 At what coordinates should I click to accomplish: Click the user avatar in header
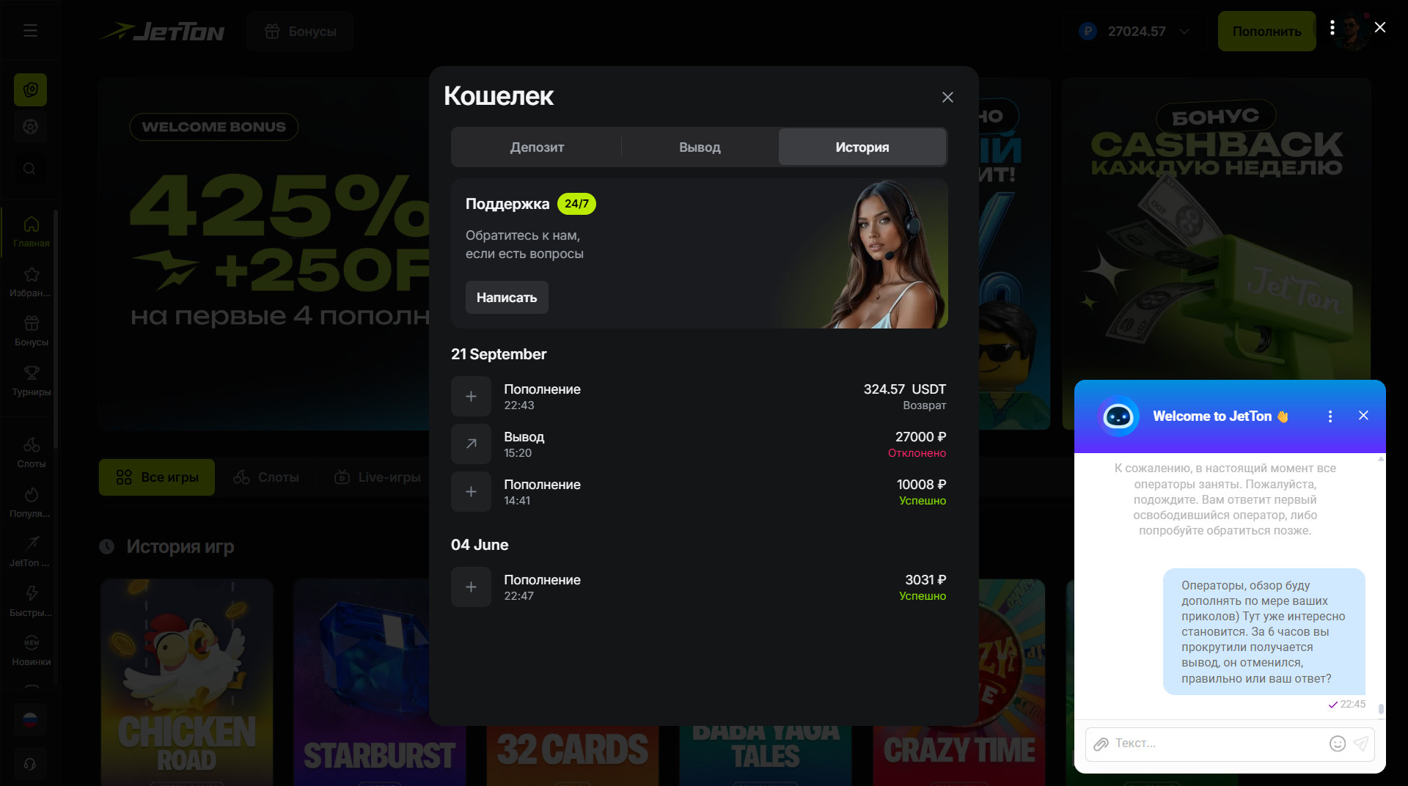(1353, 32)
